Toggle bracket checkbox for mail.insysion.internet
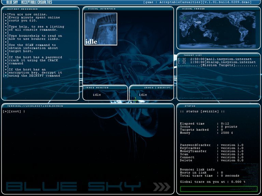The width and height of the screenshot is (262, 196). tap(179, 59)
